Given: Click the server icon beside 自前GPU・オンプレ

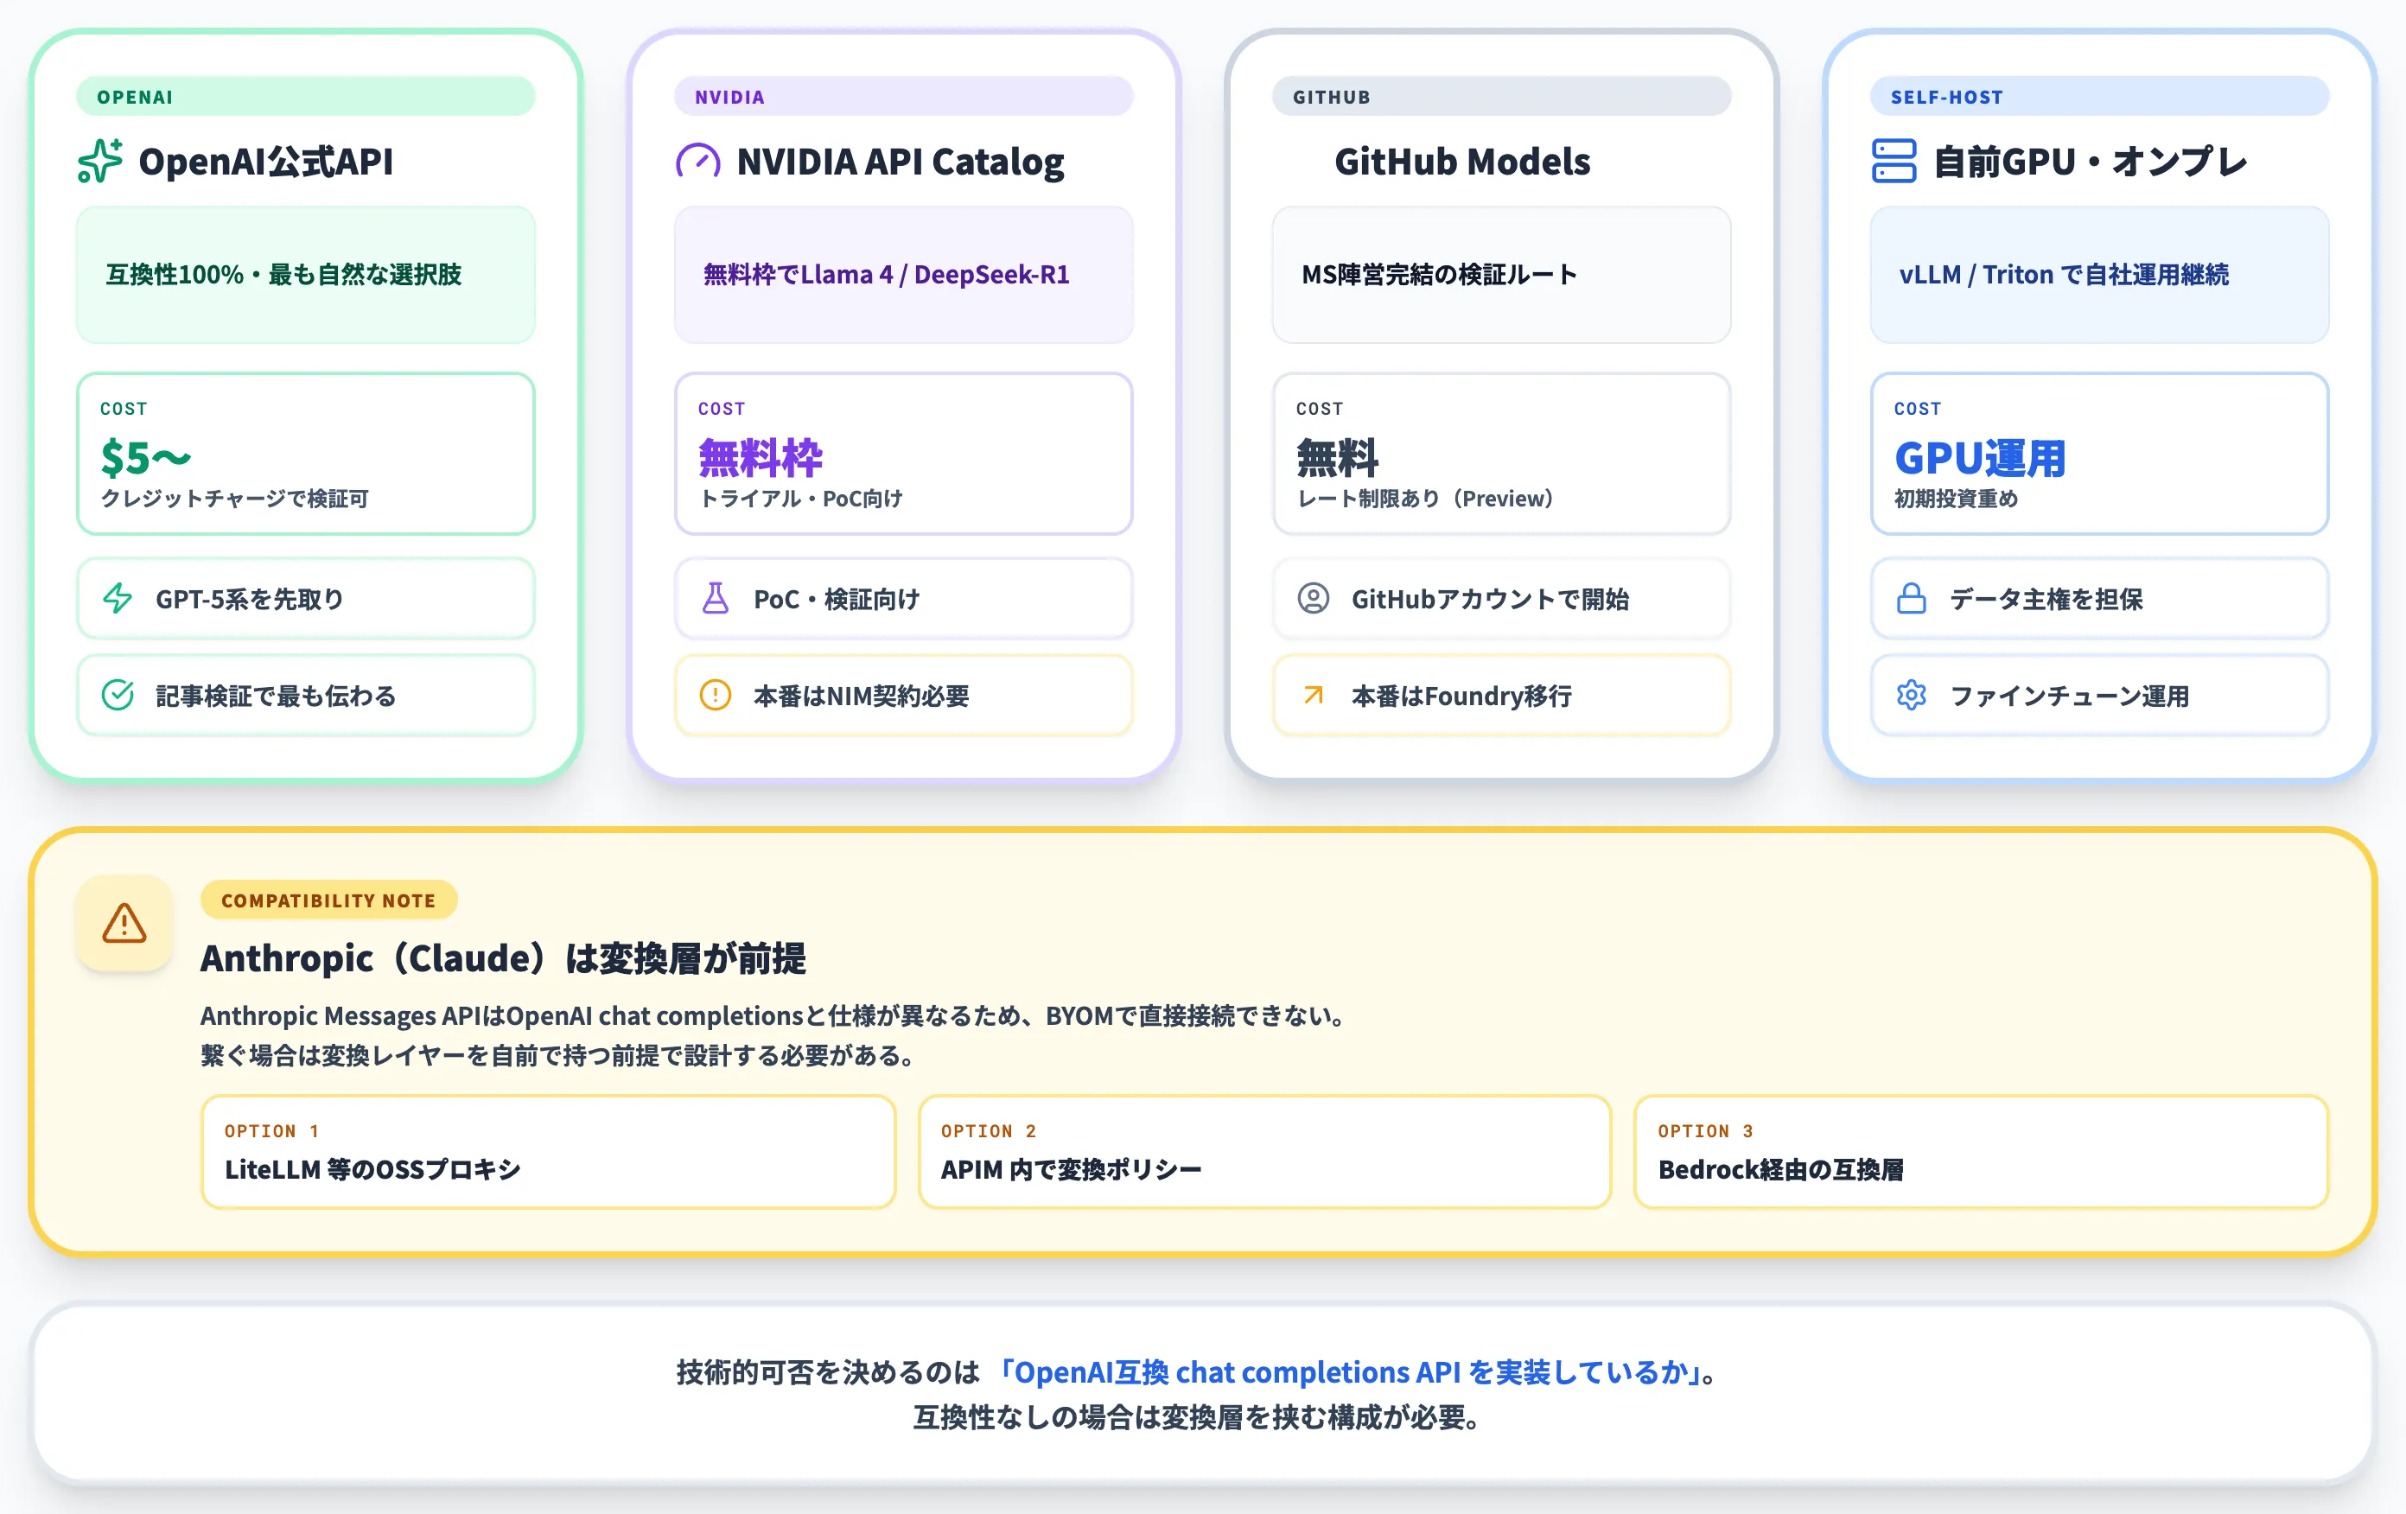Looking at the screenshot, I should pyautogui.click(x=1894, y=161).
